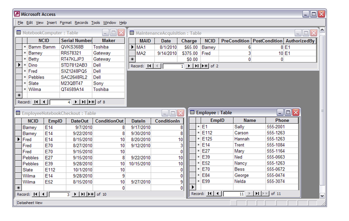Click the 8/1/2010 date cell
The width and height of the screenshot is (349, 221).
[166, 47]
